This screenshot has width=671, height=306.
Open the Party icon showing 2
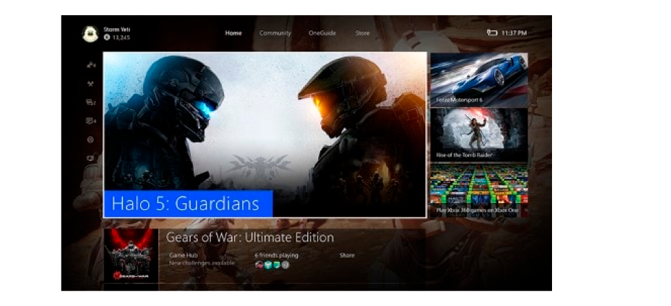[x=91, y=102]
